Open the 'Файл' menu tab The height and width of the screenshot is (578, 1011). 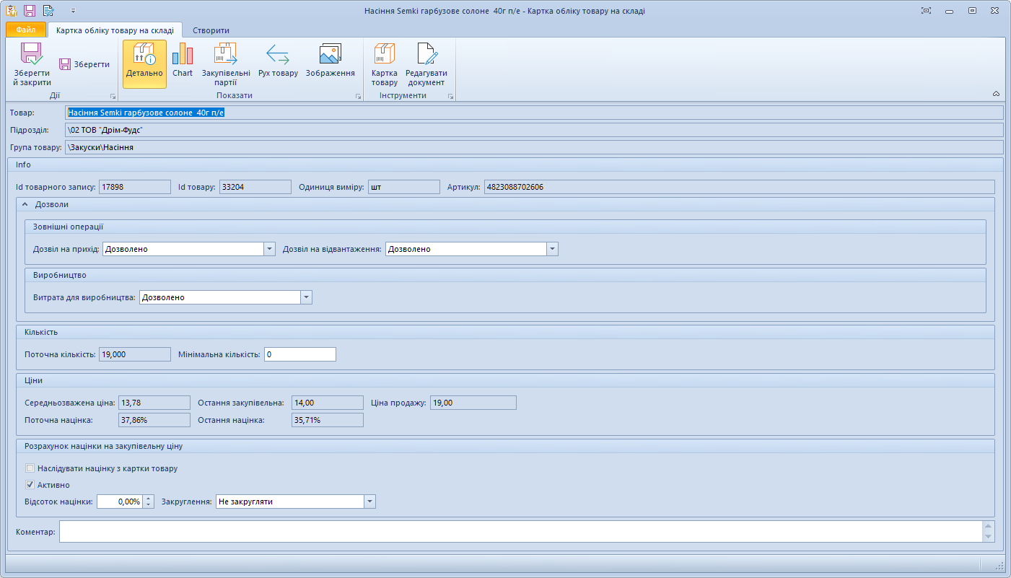tap(26, 30)
